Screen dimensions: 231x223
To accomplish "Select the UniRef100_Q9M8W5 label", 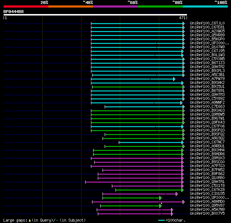I will (x=207, y=115).
